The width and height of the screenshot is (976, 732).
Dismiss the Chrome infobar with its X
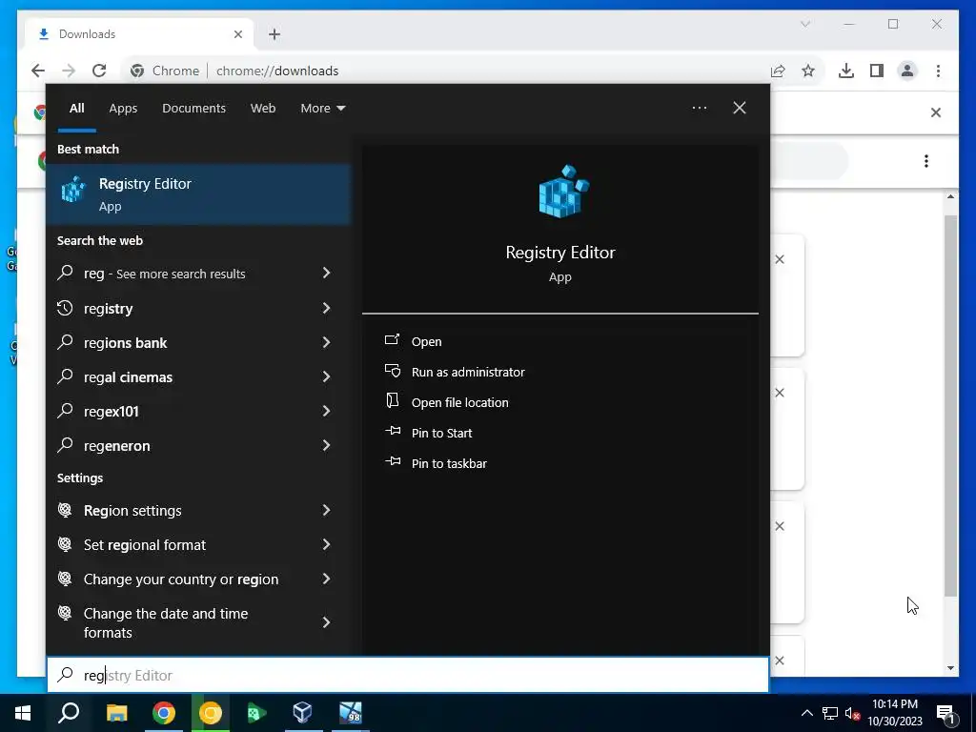tap(936, 112)
